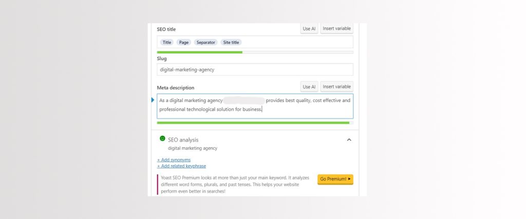Click Use AI for the SEO title
This screenshot has width=526, height=219.
click(309, 29)
